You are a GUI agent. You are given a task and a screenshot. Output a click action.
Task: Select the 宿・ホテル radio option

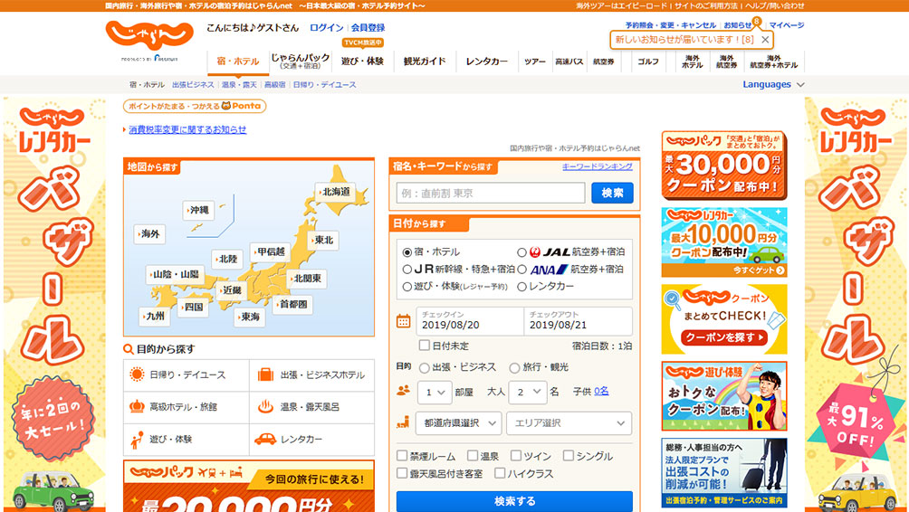[407, 252]
